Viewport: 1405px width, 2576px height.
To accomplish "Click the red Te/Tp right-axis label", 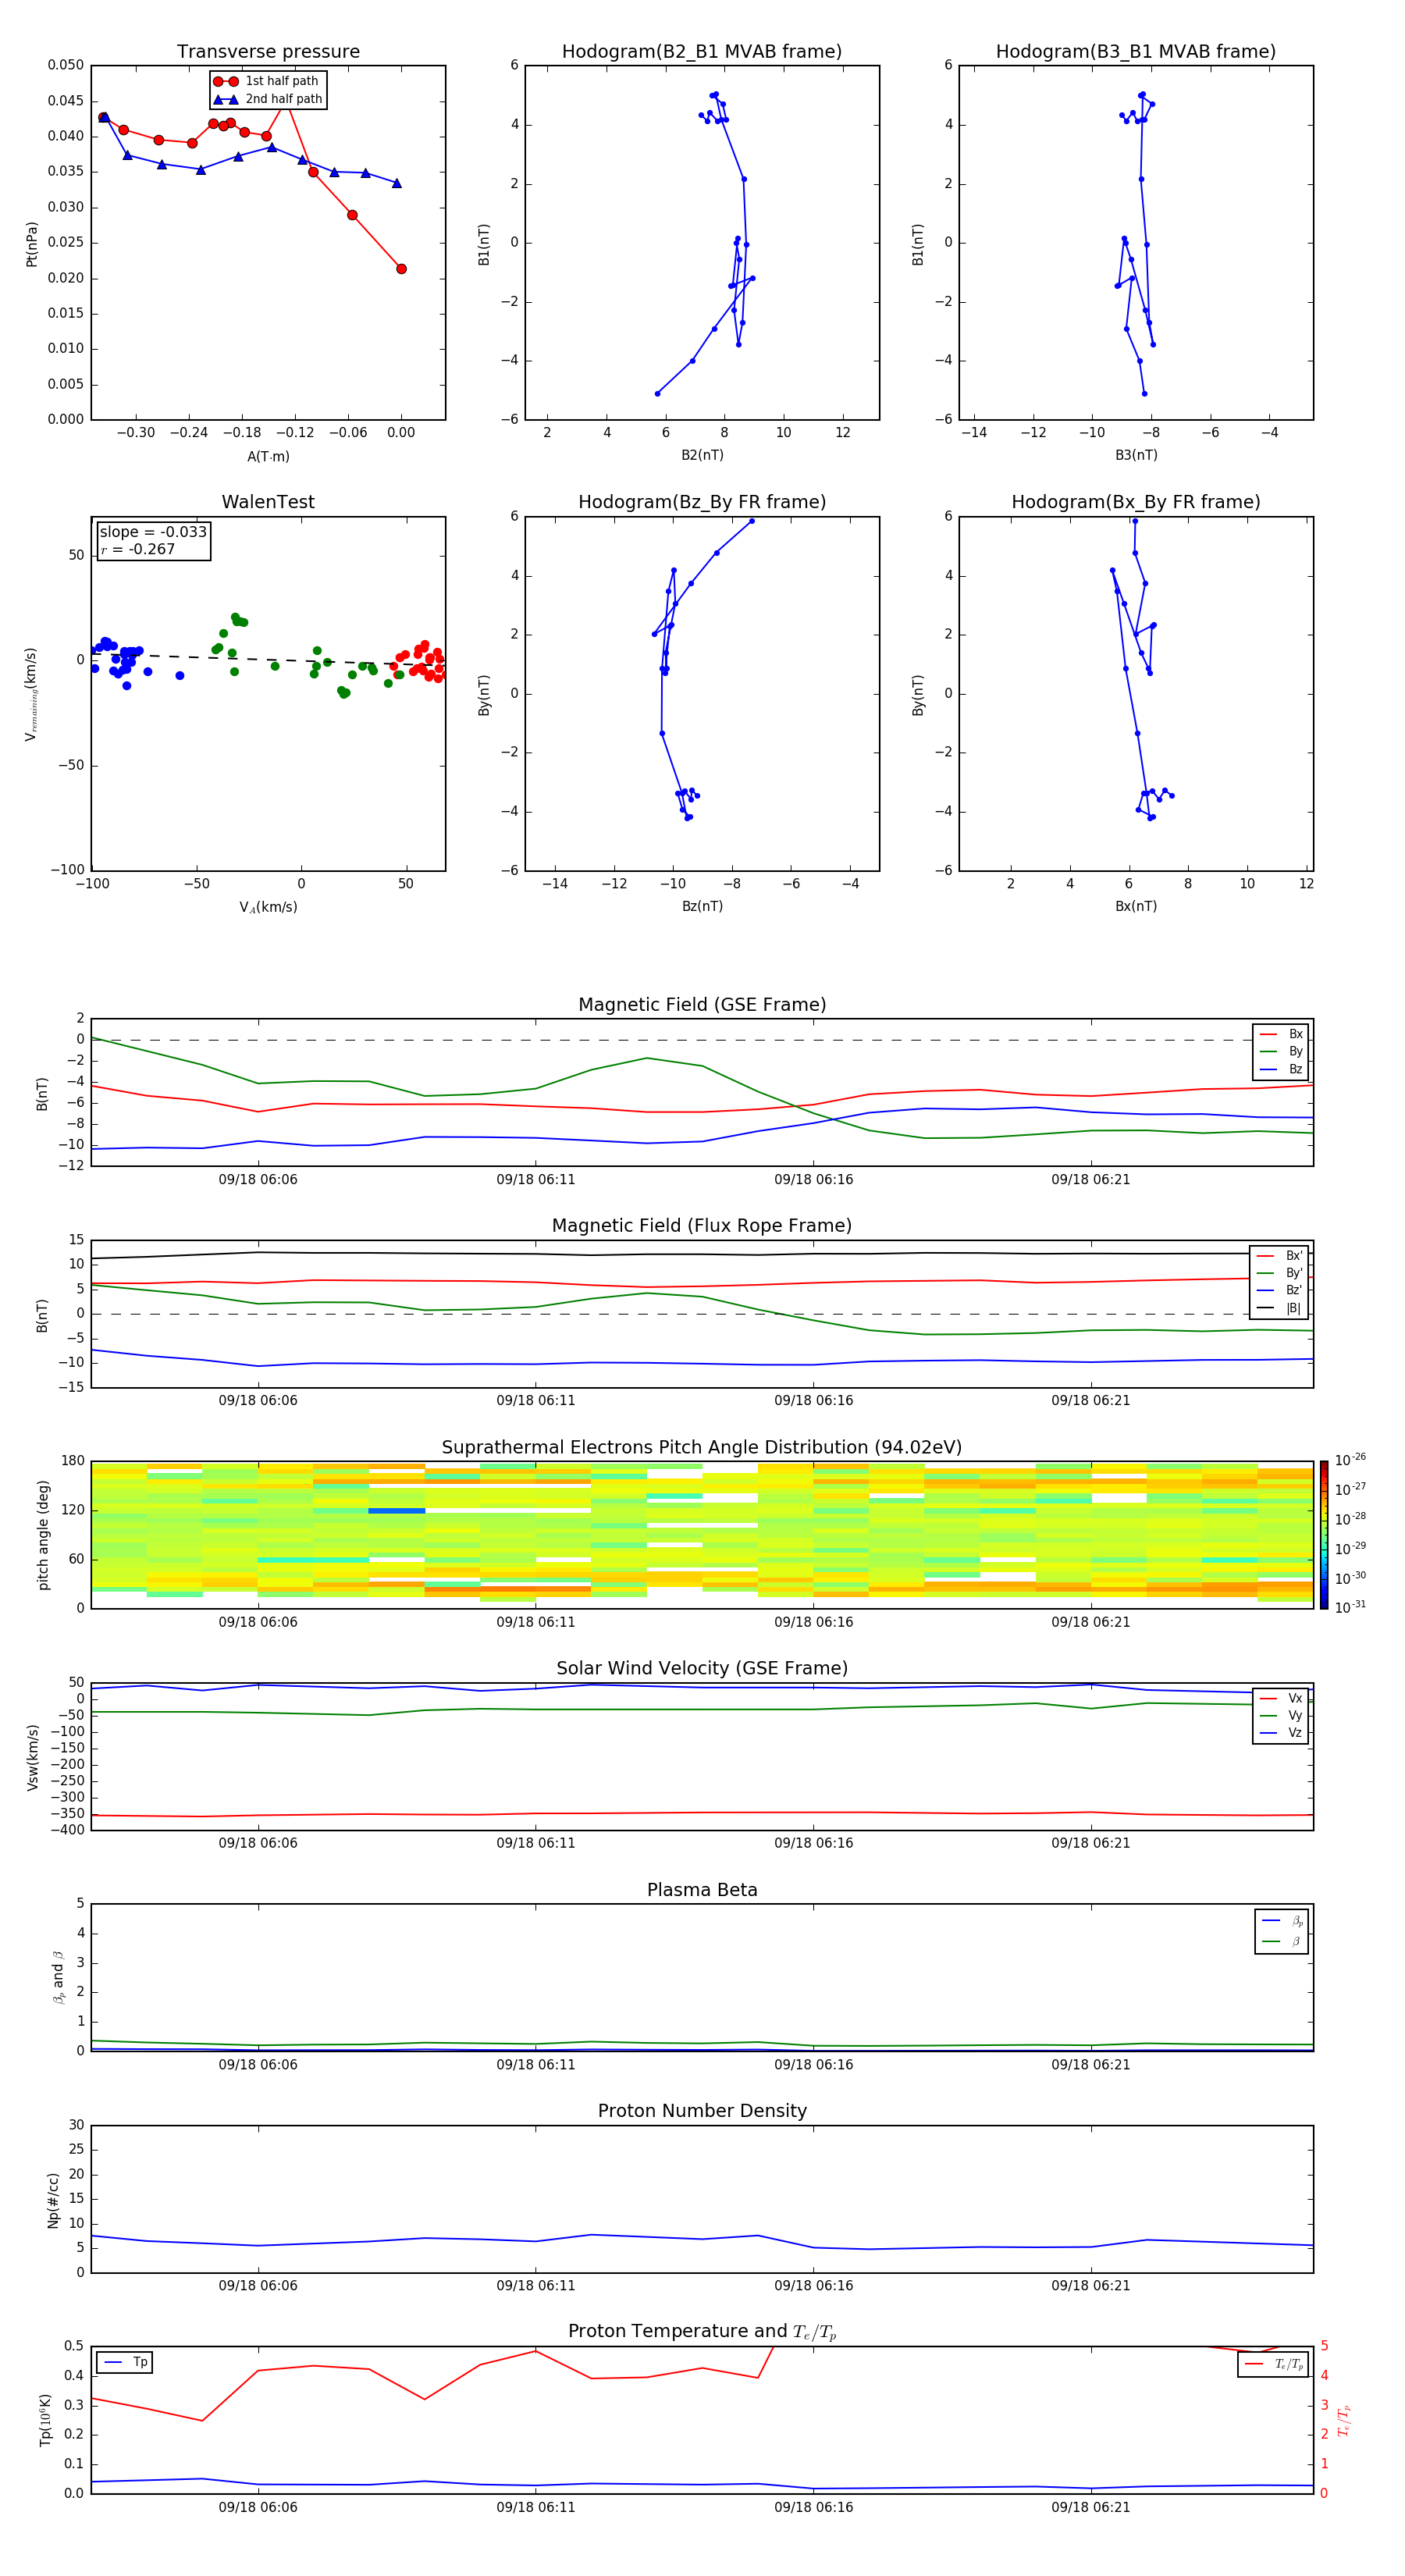I will 1345,2420.
